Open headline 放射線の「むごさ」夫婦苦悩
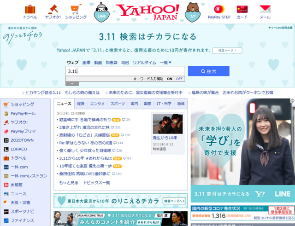295x226 pixels. pyautogui.click(x=84, y=135)
